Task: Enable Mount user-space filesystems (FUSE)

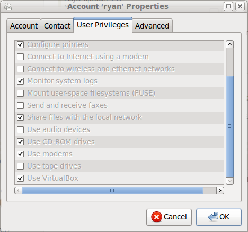Action: 21,94
